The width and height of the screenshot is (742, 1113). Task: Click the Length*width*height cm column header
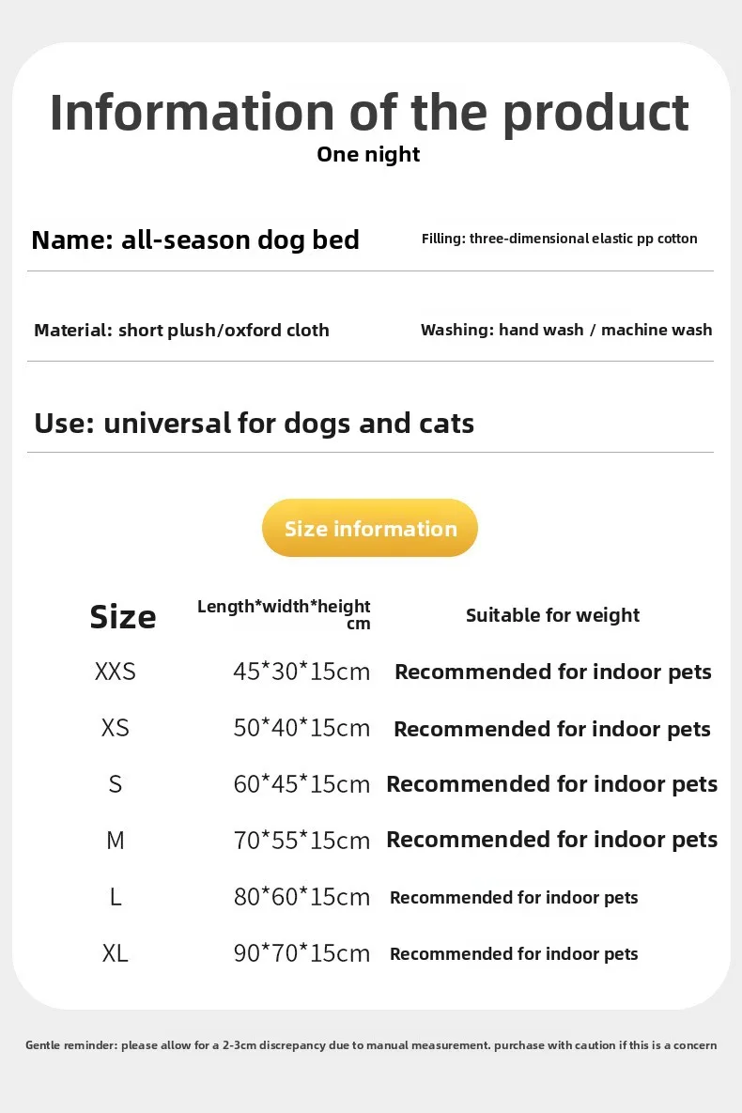[284, 614]
